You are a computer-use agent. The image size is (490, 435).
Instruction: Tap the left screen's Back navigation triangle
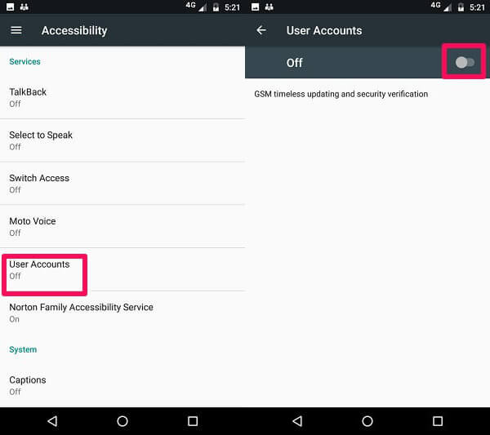tap(52, 421)
